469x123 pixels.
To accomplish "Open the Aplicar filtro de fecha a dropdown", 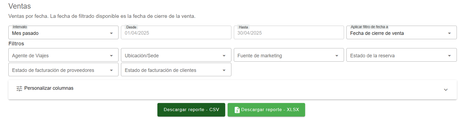I will pyautogui.click(x=397, y=33).
